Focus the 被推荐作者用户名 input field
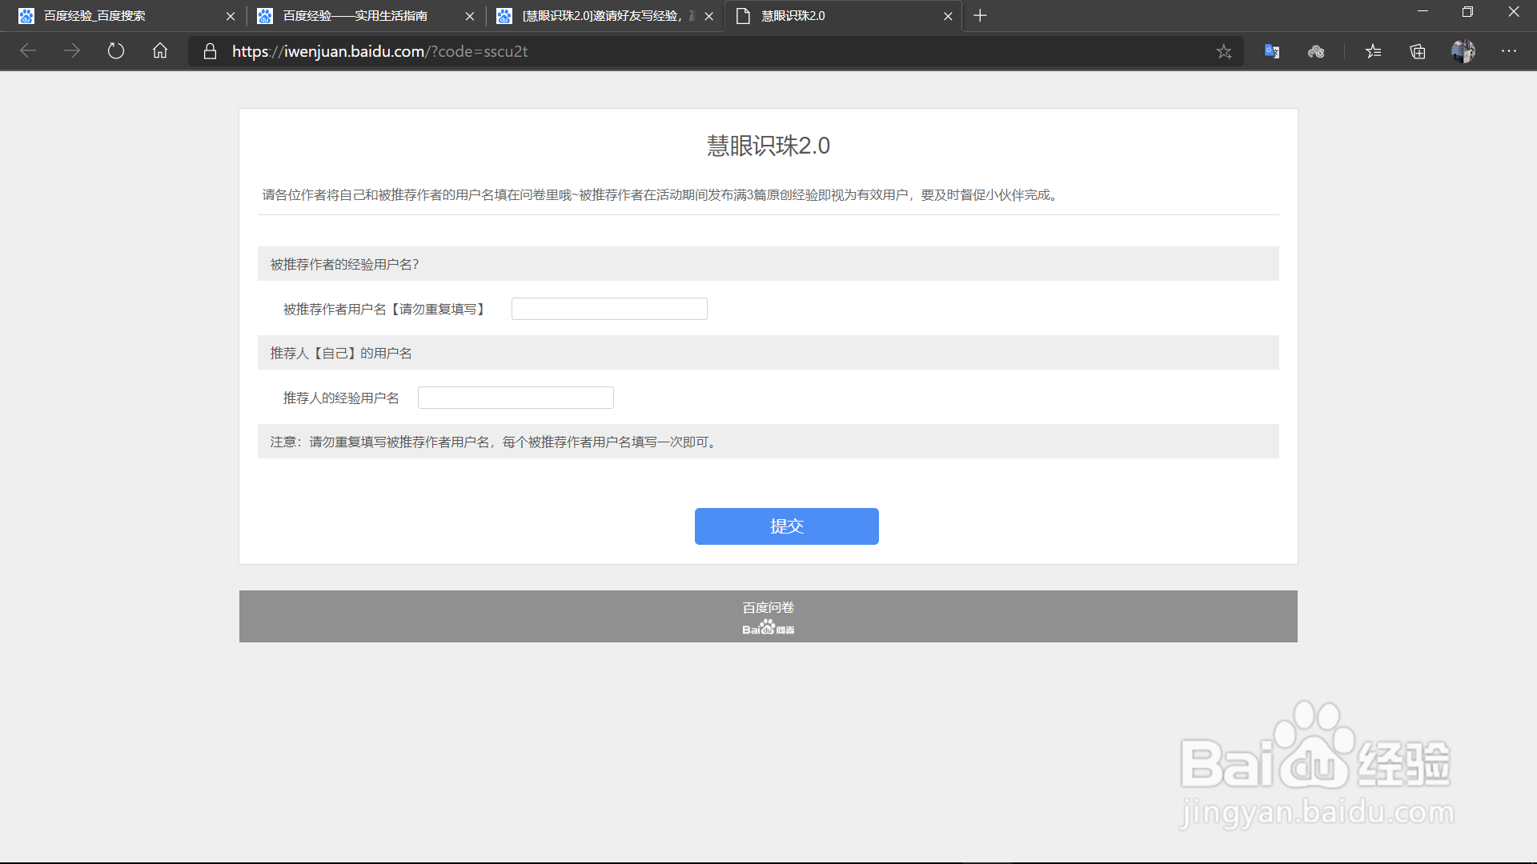This screenshot has width=1537, height=864. pos(609,309)
